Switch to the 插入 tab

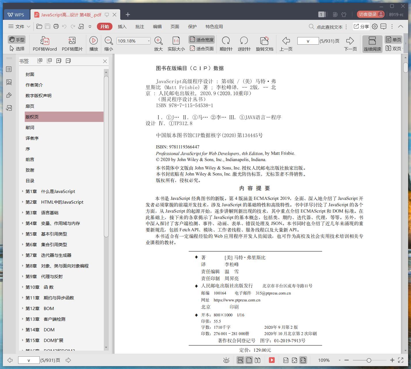pyautogui.click(x=122, y=26)
